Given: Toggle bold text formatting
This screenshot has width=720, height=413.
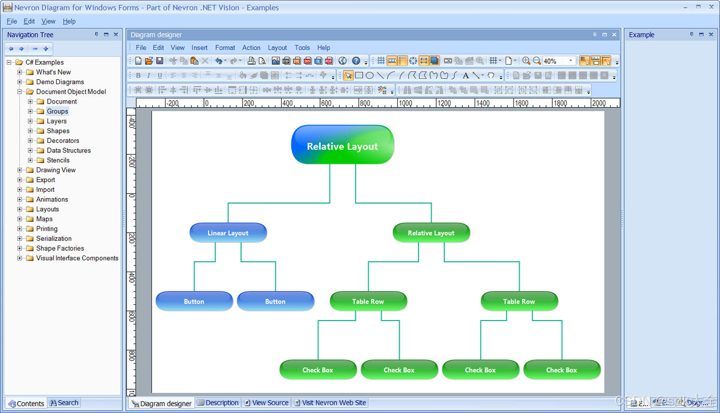Looking at the screenshot, I should click(x=138, y=76).
